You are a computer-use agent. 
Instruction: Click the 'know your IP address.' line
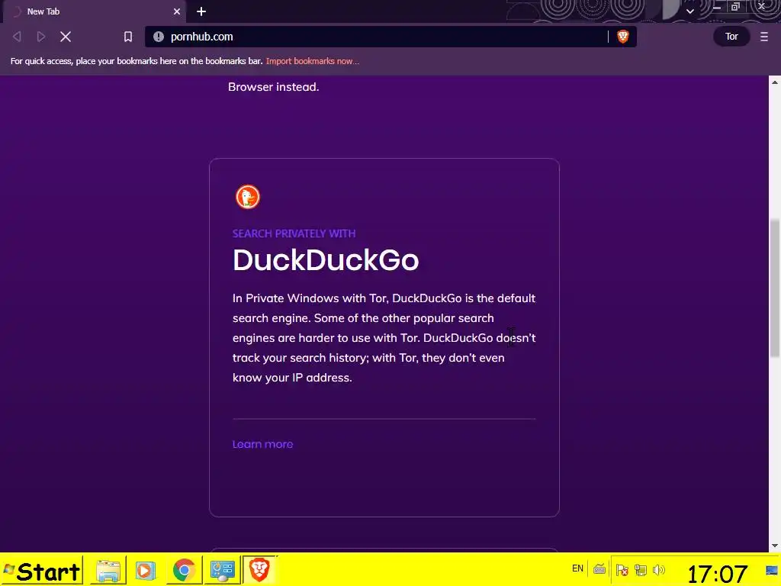pos(292,378)
